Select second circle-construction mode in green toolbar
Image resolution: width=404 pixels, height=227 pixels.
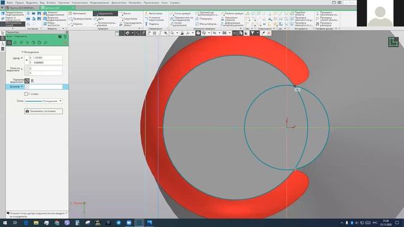pyautogui.click(x=15, y=42)
